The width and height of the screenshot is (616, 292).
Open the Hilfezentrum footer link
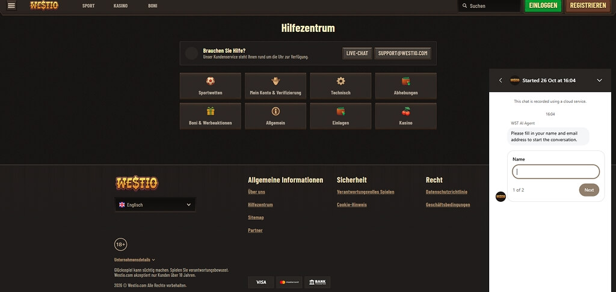260,205
